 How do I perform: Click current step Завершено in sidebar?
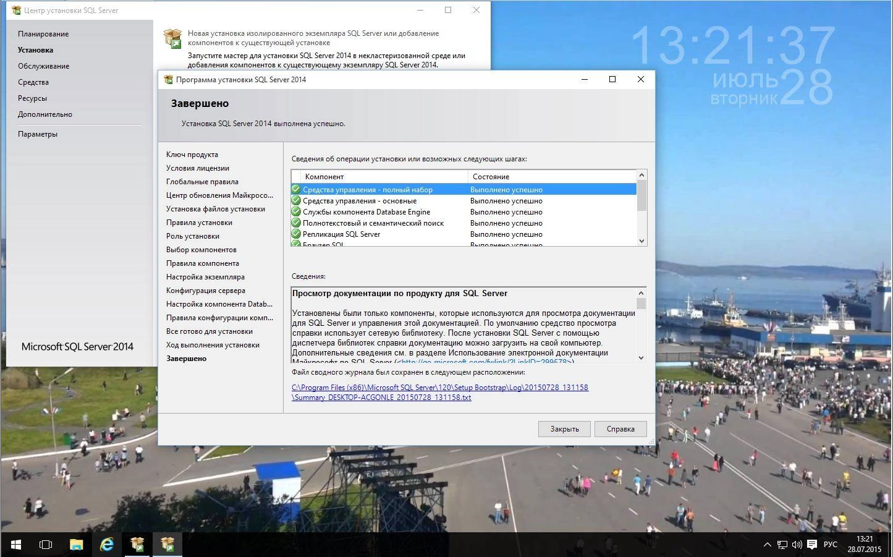[x=186, y=359]
